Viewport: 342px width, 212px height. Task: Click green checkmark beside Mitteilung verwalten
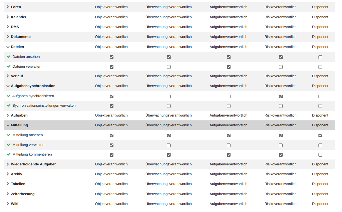(x=9, y=145)
